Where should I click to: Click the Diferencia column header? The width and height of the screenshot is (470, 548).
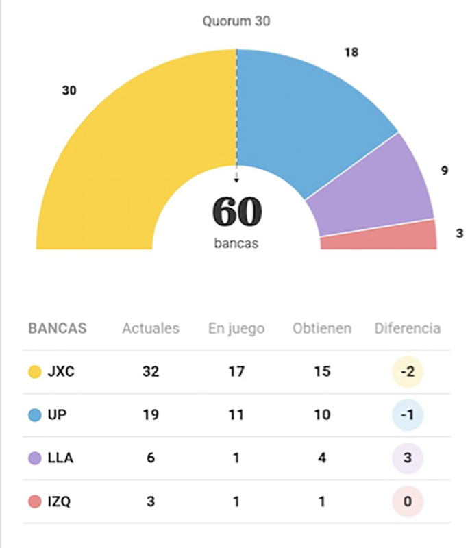(x=407, y=328)
